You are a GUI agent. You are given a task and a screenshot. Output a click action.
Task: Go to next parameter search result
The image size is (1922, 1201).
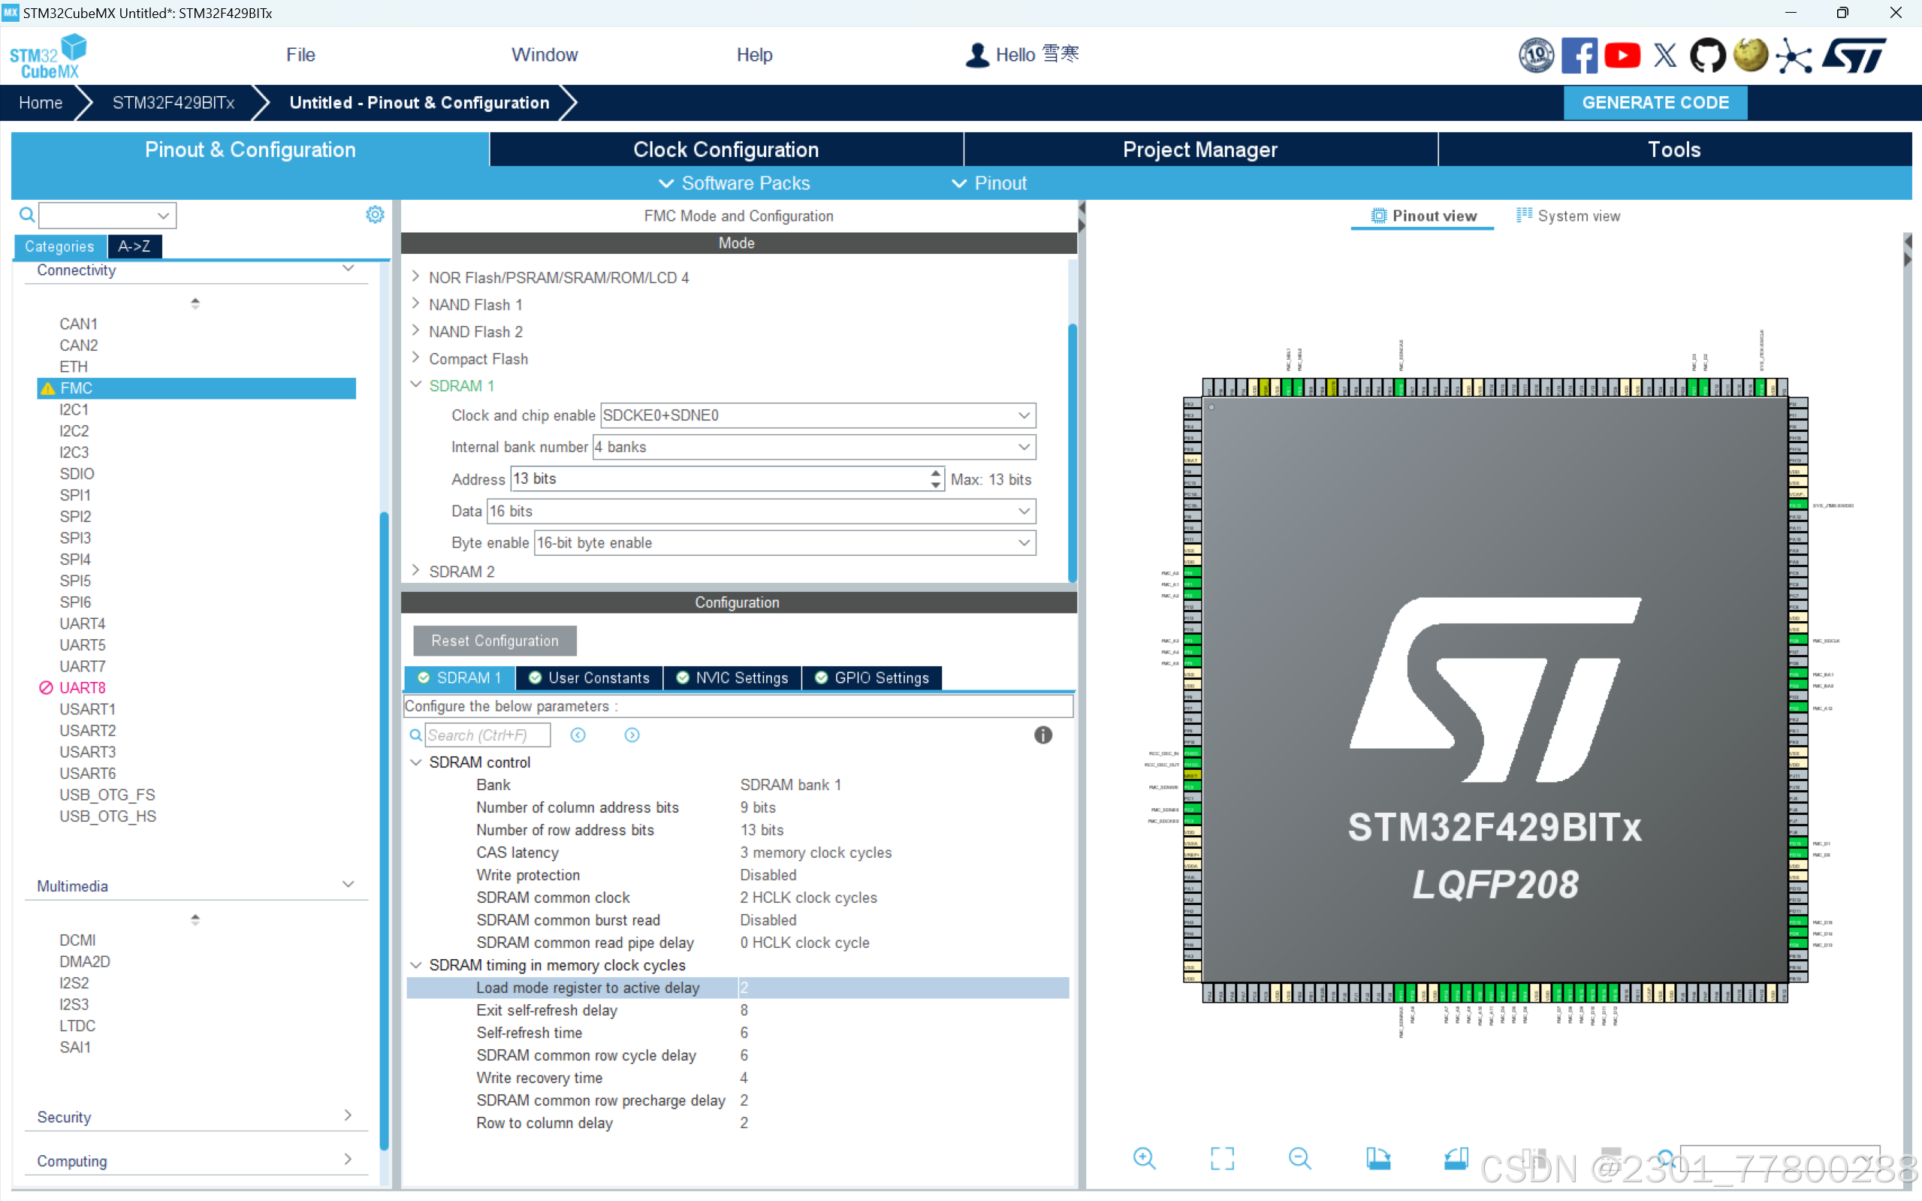[632, 735]
